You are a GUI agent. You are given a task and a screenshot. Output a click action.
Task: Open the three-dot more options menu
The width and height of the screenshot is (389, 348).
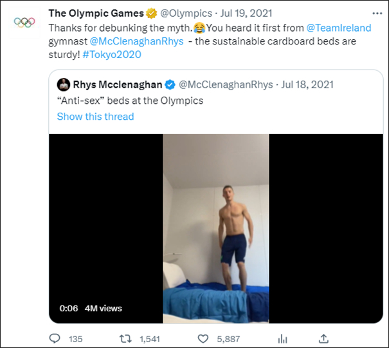coord(375,12)
